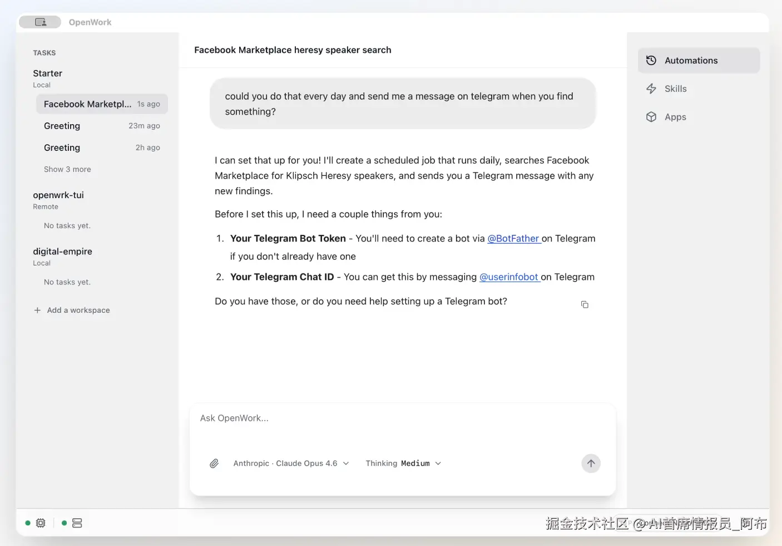Click the TASKS section heading
Screen dimensions: 782x546
pyautogui.click(x=44, y=53)
